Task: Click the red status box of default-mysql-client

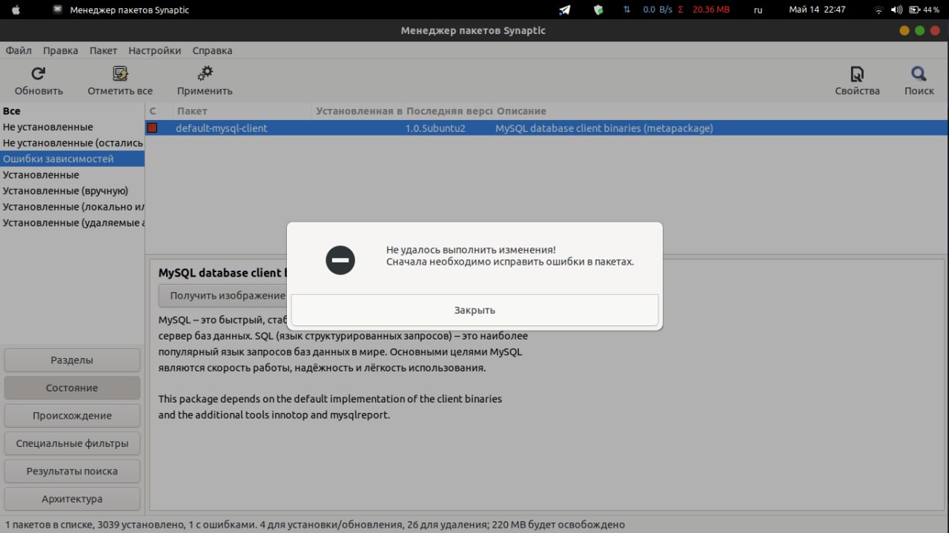Action: pos(153,128)
